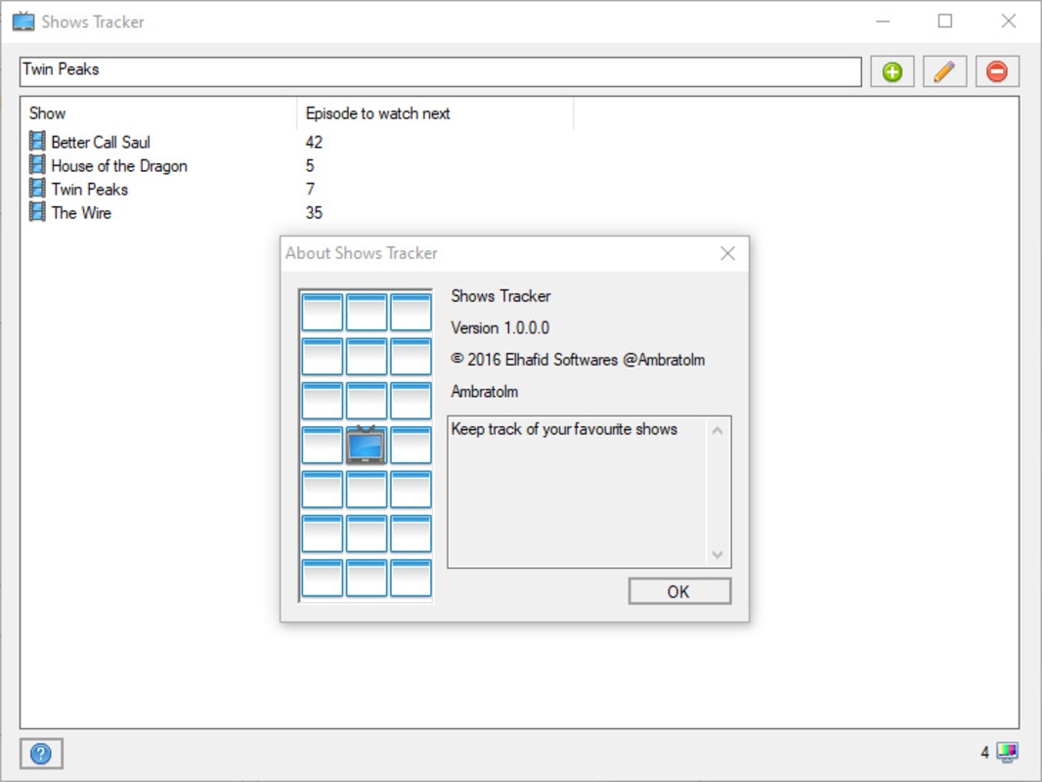Click the description scrollbar up arrow
This screenshot has height=782, width=1042.
[x=717, y=430]
